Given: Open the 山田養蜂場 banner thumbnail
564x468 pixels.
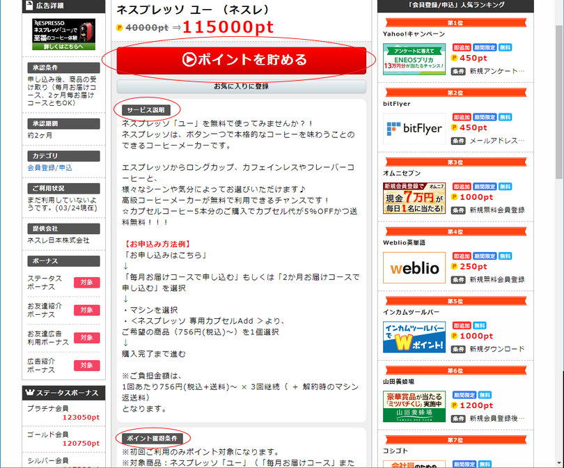Looking at the screenshot, I should click(414, 407).
